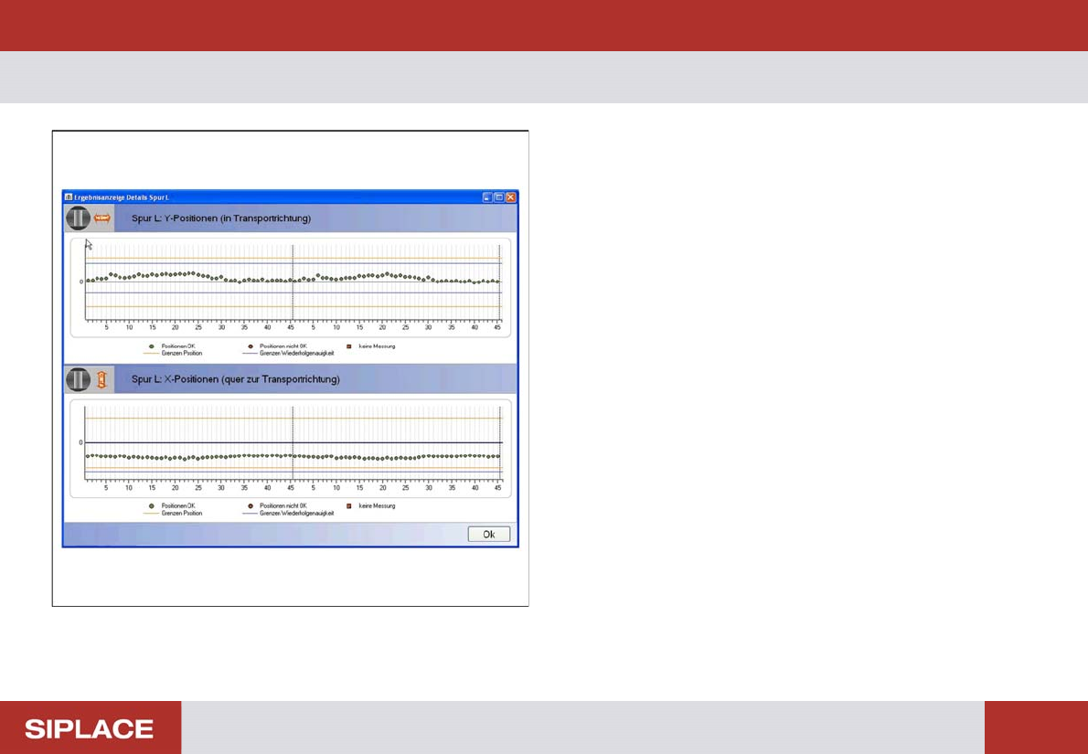This screenshot has height=754, width=1088.
Task: Click blue 'Grenzen Wiederholgenauigkeit' legend line, X chart
Action: (x=250, y=514)
